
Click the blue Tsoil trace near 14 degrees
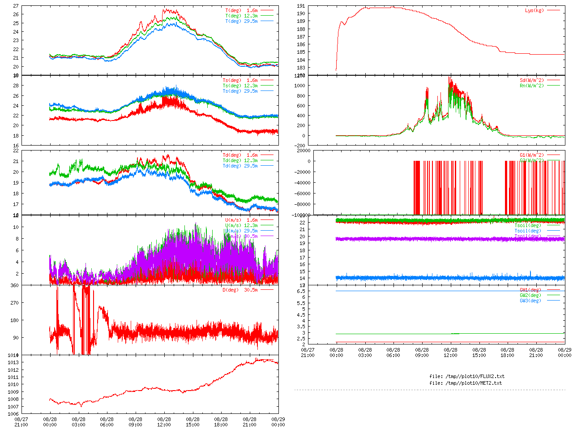pos(448,278)
